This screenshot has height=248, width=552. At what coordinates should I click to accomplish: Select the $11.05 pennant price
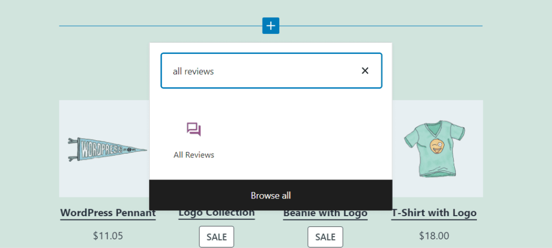[x=108, y=236]
